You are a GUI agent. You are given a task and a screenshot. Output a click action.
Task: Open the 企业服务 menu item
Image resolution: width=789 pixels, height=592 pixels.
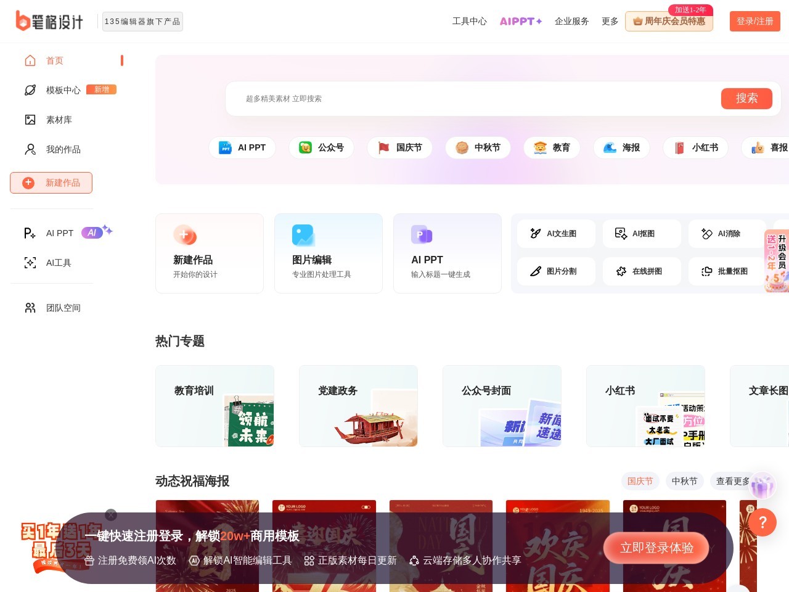point(571,21)
